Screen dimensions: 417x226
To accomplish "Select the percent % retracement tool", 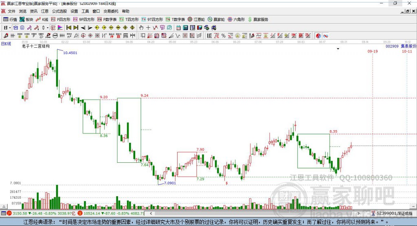I will click(224, 36).
